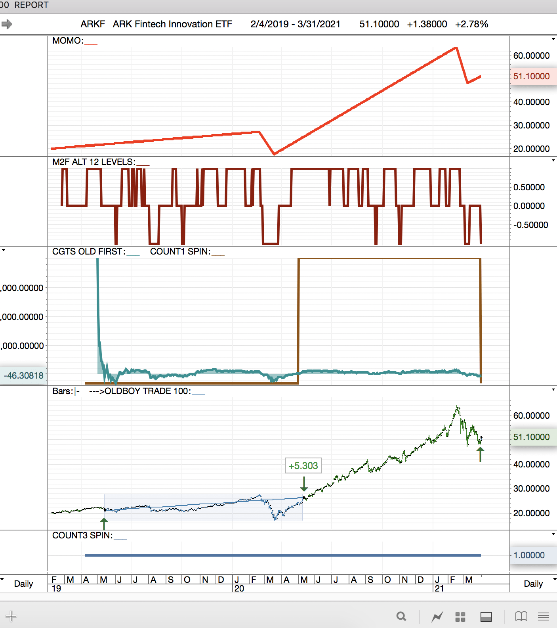Click the +2.78% percent change value
The height and width of the screenshot is (628, 557).
(472, 24)
